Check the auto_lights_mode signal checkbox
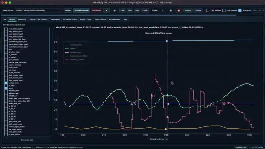Screen dimensions: 265x149 pos(6,132)
